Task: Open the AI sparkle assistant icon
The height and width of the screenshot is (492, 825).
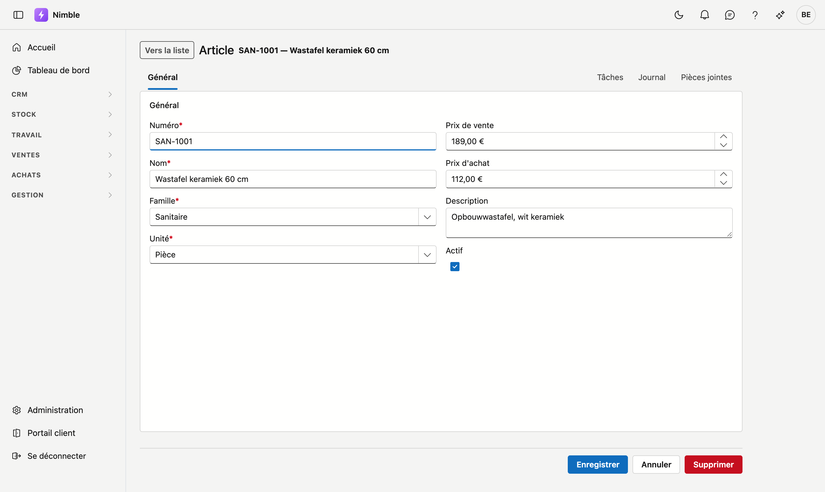Action: click(780, 15)
